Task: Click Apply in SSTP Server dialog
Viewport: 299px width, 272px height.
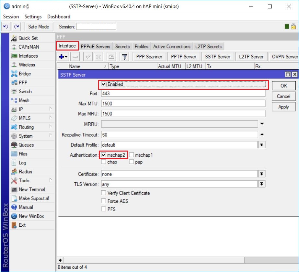Action: (x=283, y=107)
